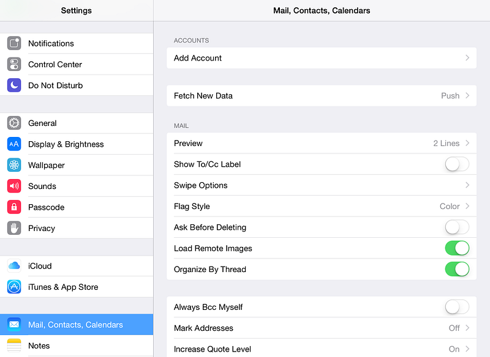Tap the Control Center toggles icon
Viewport: 490px width, 357px height.
click(x=14, y=64)
